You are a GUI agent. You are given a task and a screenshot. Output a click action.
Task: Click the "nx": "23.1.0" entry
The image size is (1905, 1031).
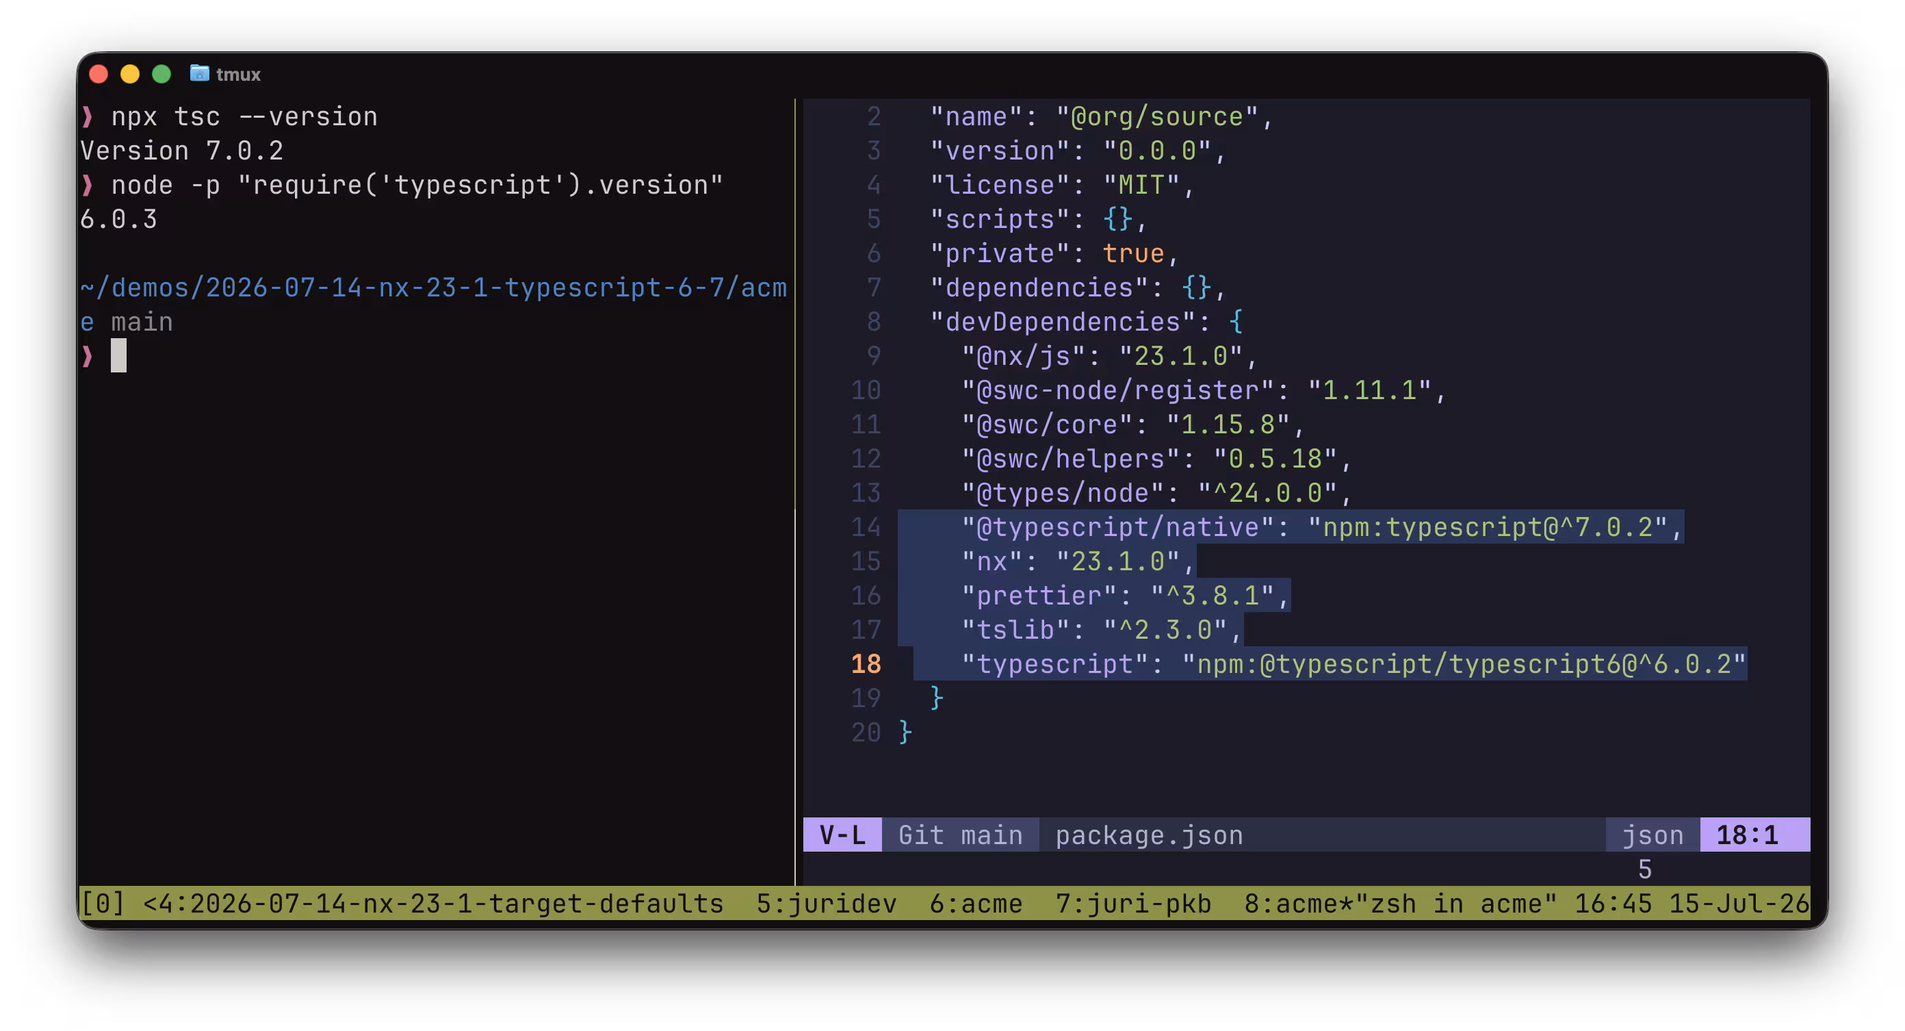(x=1078, y=561)
